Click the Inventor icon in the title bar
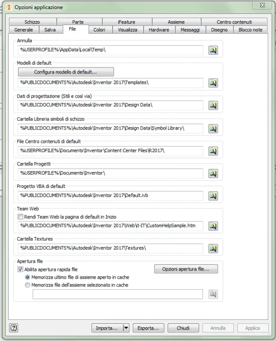The image size is (276, 341). click(9, 7)
